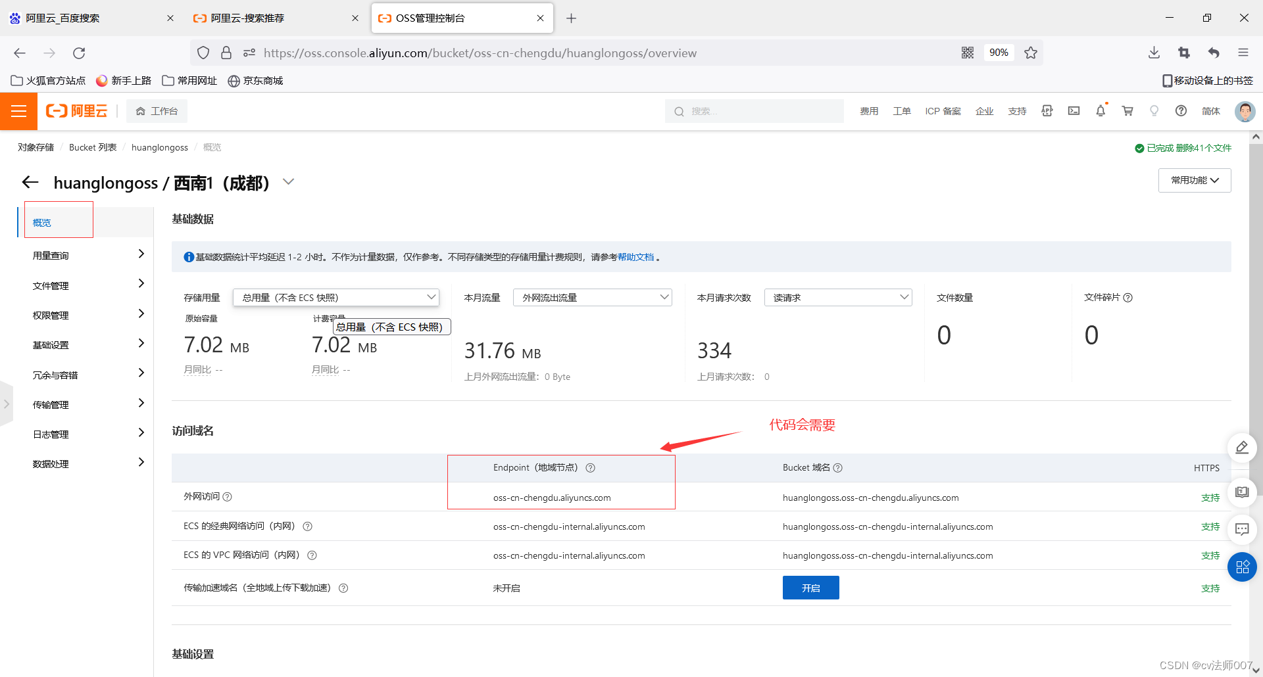Screen dimensions: 1263x677
Task: Open 读请求 dropdown
Action: point(838,298)
